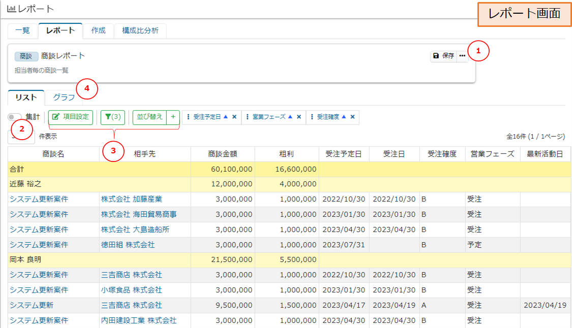Switch to the 一覧 tab
Screen dimensions: 572x328
tap(22, 30)
